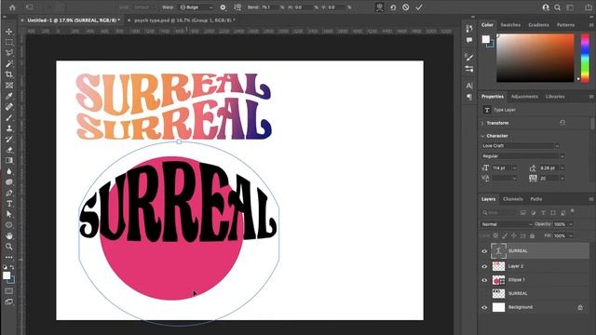This screenshot has width=596, height=335.
Task: Show the hidden lower SURREAL layer
Action: click(484, 294)
